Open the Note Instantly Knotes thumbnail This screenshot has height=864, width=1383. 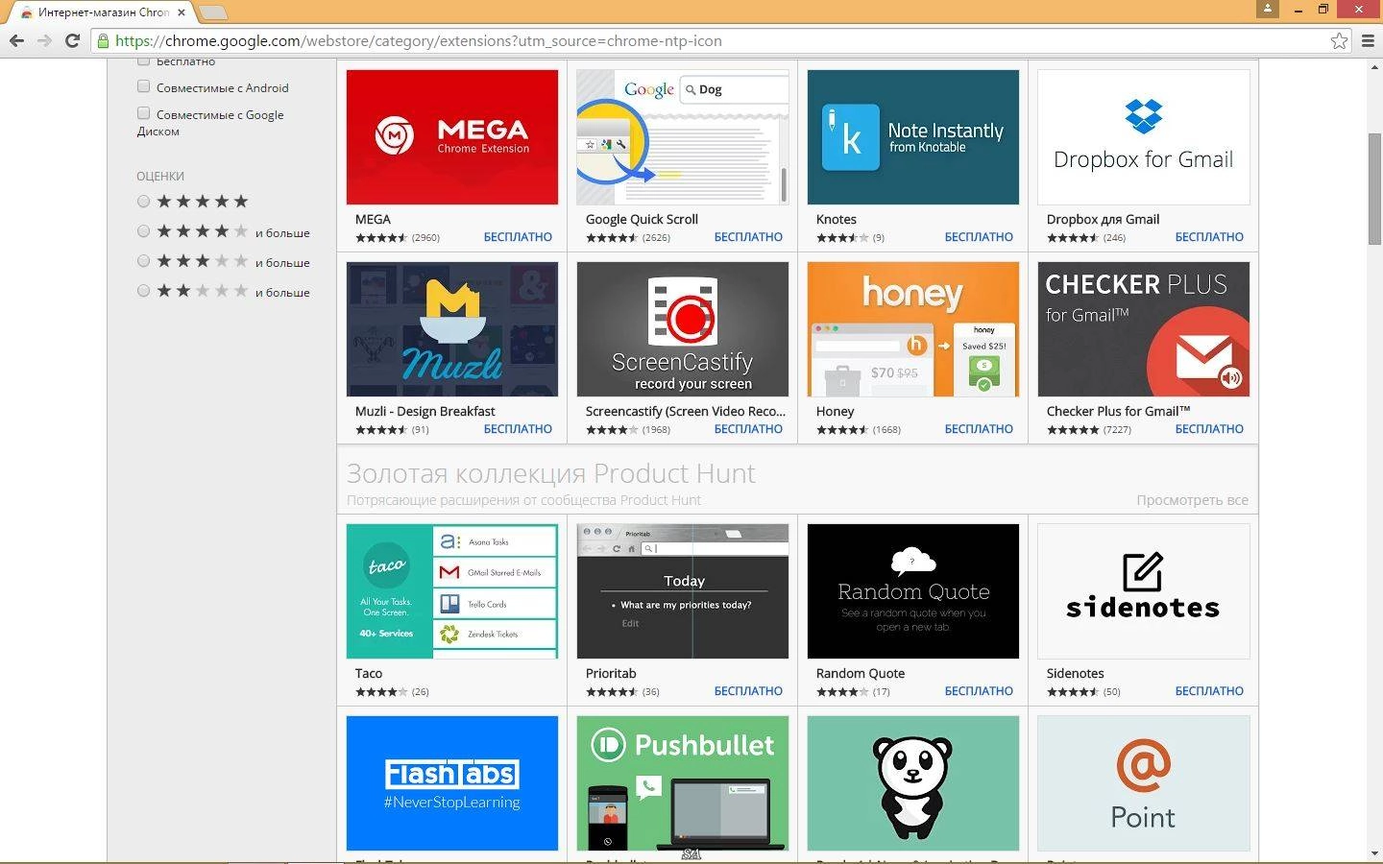point(912,136)
